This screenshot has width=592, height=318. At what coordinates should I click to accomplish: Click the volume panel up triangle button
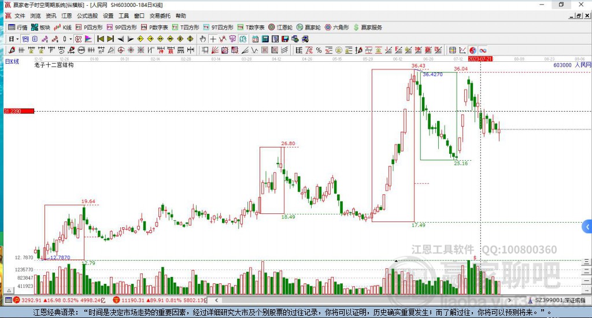click(x=9, y=291)
